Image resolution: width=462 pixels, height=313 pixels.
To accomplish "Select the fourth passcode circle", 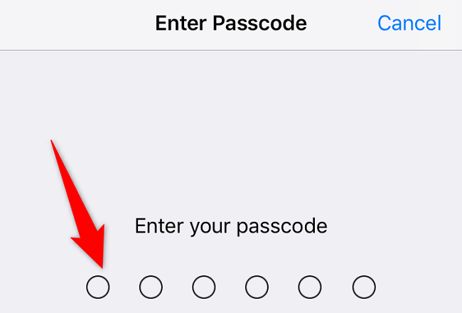I will (257, 287).
